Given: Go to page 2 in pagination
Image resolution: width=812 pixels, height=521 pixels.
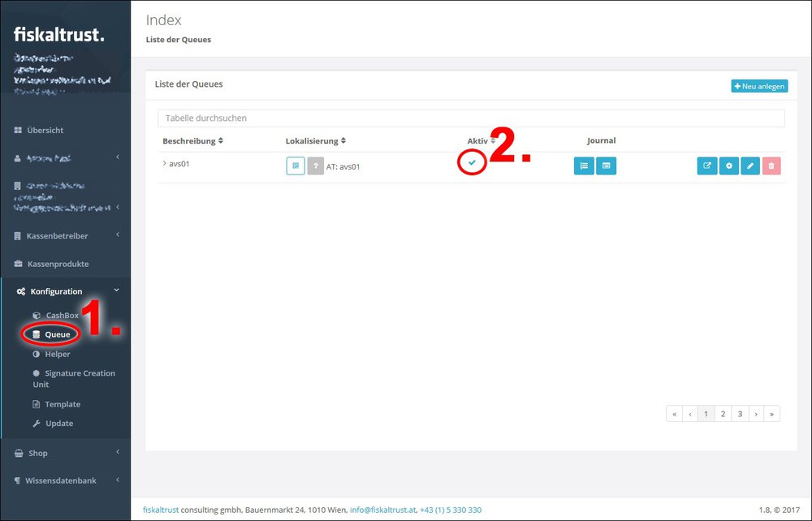Looking at the screenshot, I should pos(723,414).
